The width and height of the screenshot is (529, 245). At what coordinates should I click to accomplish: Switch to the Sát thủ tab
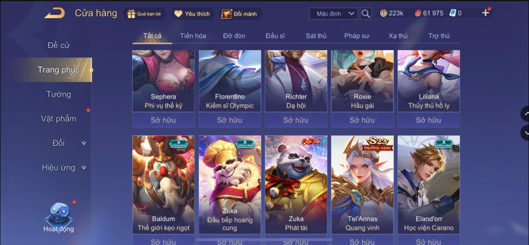316,36
